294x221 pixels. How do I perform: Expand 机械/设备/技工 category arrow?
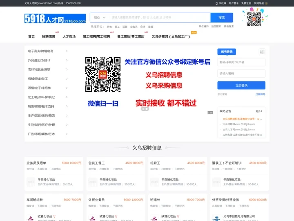click(67, 79)
